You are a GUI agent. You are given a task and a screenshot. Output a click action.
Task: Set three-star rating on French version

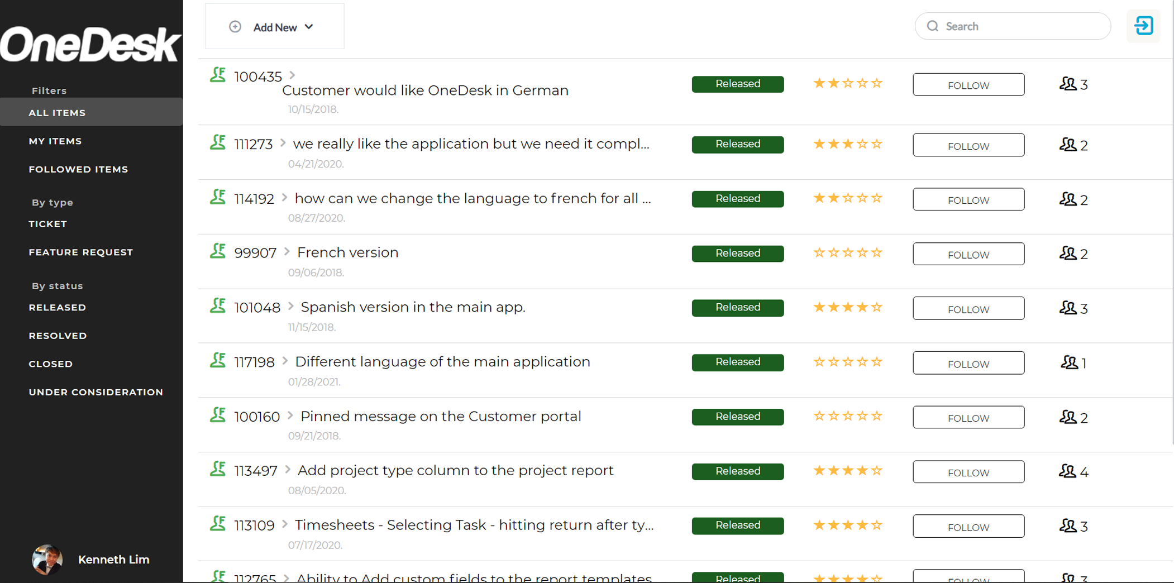848,252
